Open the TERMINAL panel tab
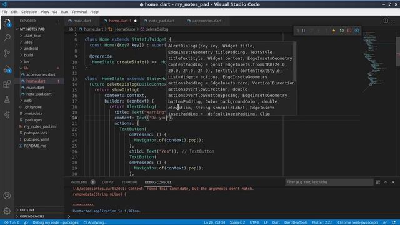Image resolution: width=400 pixels, height=225 pixels. click(129, 182)
